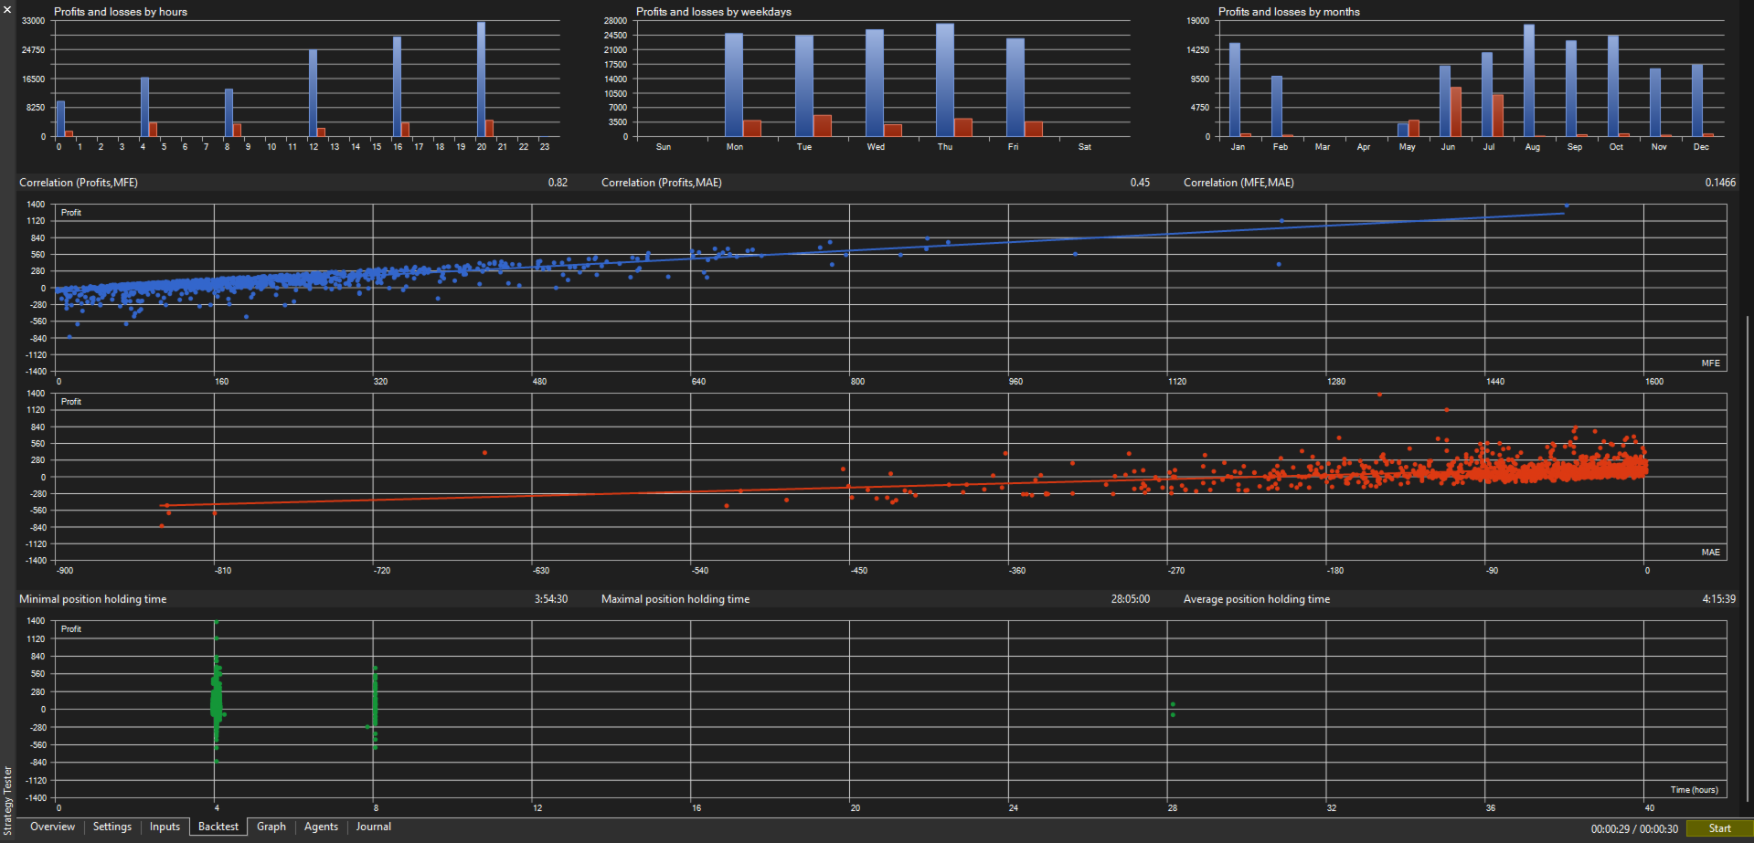
Task: Click the Correlation (Profits,MFE) value 0.82
Action: [558, 183]
